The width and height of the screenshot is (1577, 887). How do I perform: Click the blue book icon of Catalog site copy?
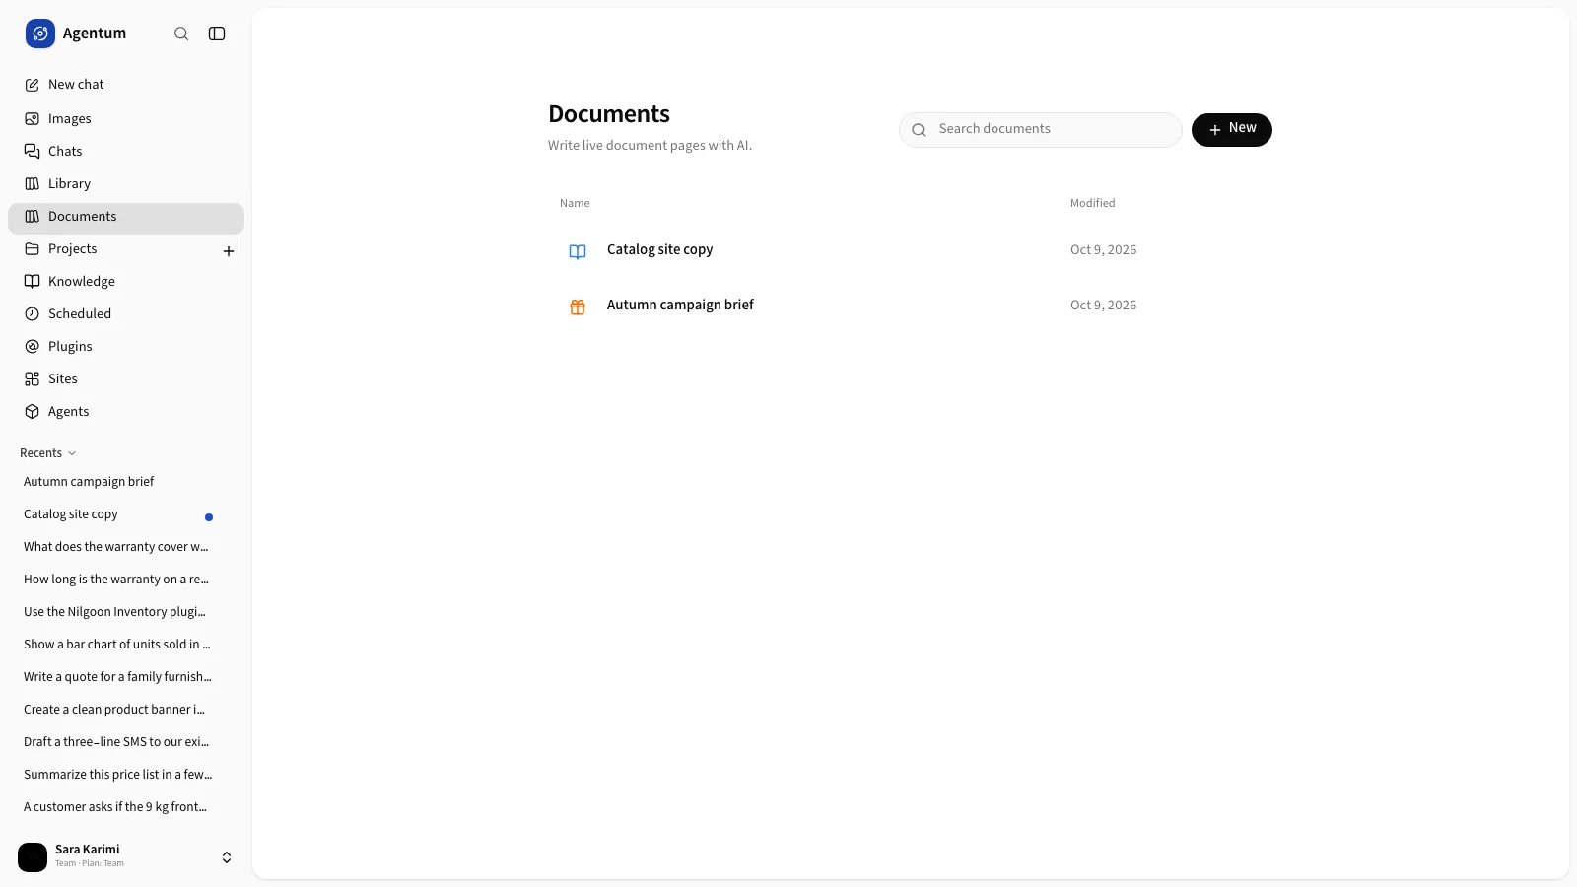578,252
